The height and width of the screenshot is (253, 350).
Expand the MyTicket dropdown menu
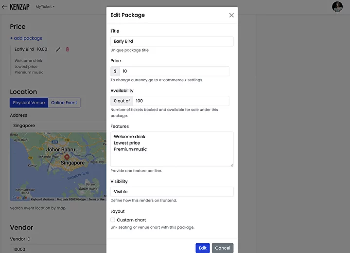click(45, 7)
